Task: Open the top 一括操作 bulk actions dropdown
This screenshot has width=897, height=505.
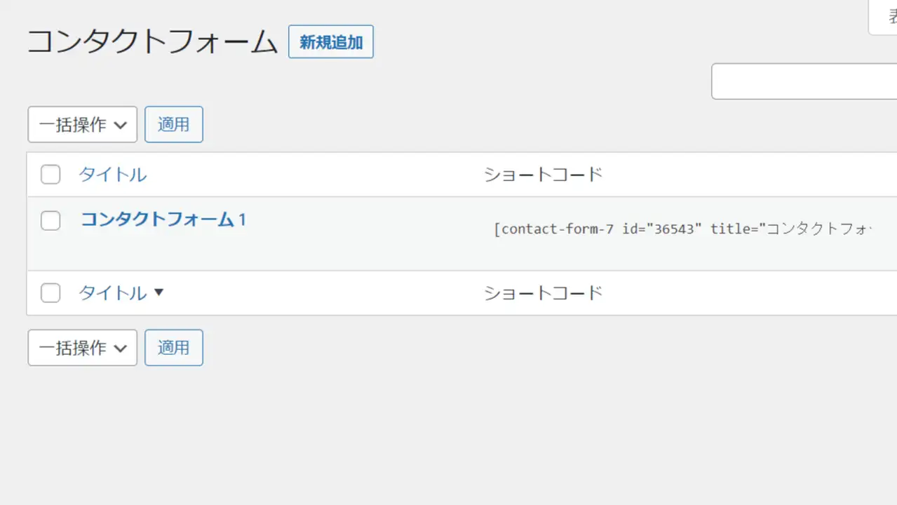Action: tap(82, 125)
